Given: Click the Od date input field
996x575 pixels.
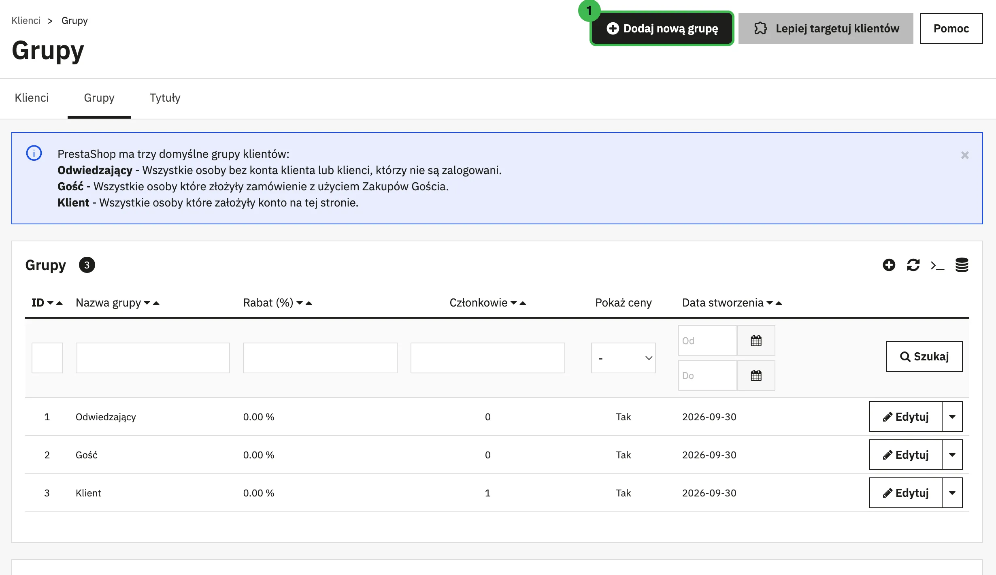Looking at the screenshot, I should coord(707,341).
